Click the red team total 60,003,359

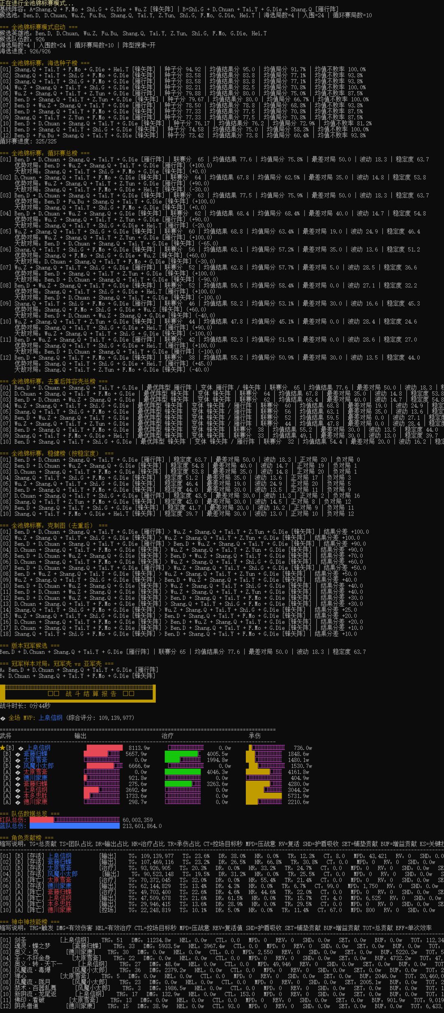pyautogui.click(x=138, y=820)
